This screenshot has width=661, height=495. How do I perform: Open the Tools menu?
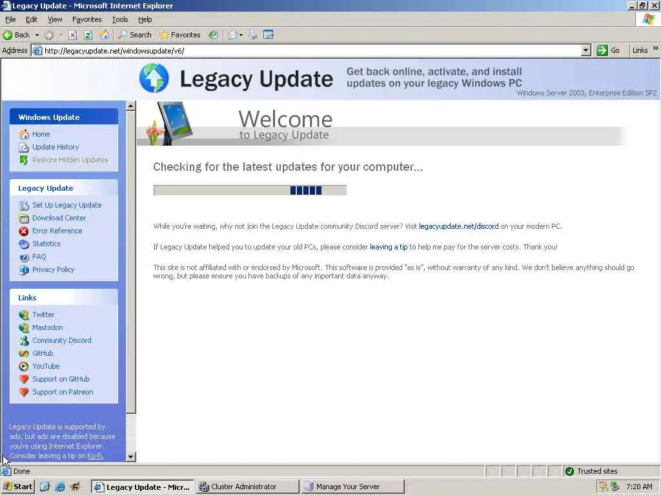(119, 19)
